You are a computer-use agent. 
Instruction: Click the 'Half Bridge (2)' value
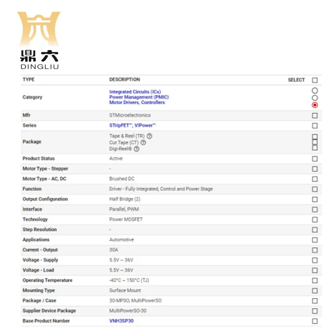124,199
